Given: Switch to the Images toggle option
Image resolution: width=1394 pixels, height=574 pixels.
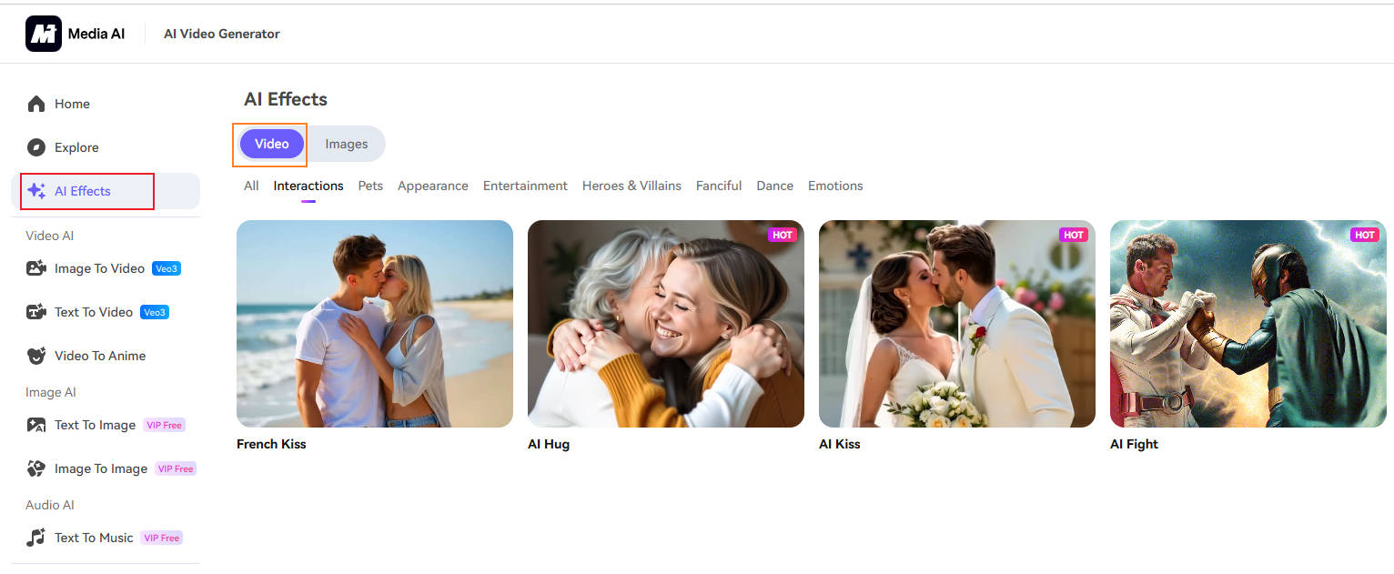Looking at the screenshot, I should click(347, 144).
